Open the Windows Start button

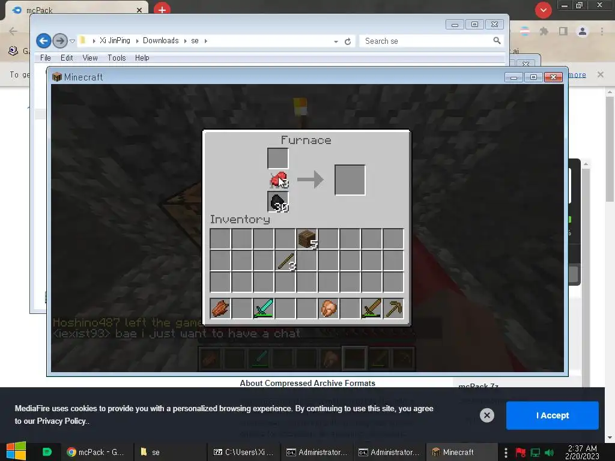16,451
